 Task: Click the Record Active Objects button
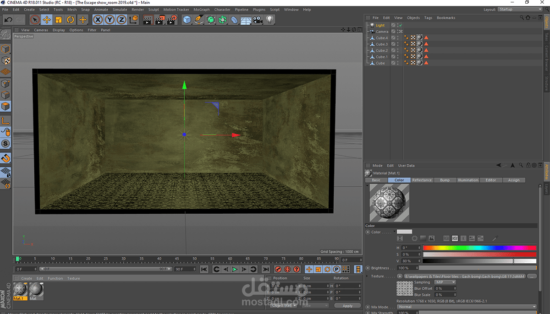click(278, 269)
